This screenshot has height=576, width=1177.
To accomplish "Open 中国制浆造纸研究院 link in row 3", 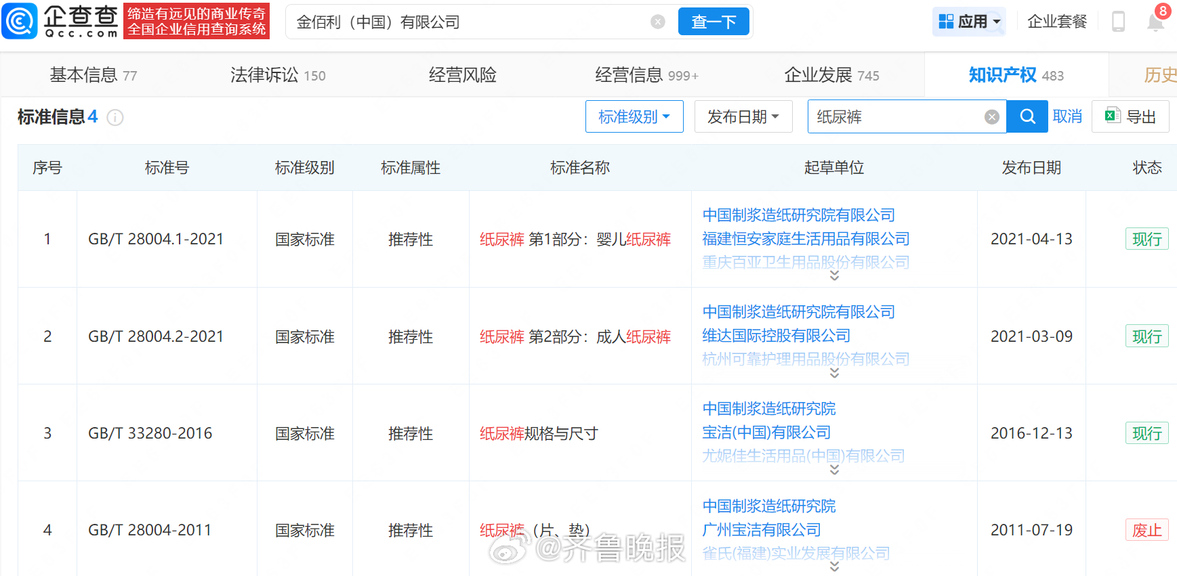I will [768, 409].
